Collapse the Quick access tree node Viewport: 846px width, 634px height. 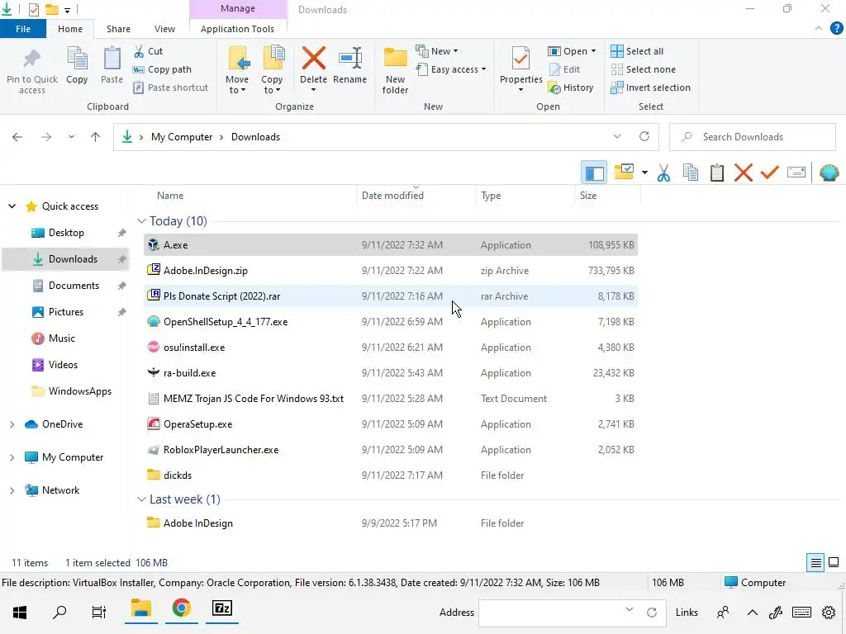[12, 206]
